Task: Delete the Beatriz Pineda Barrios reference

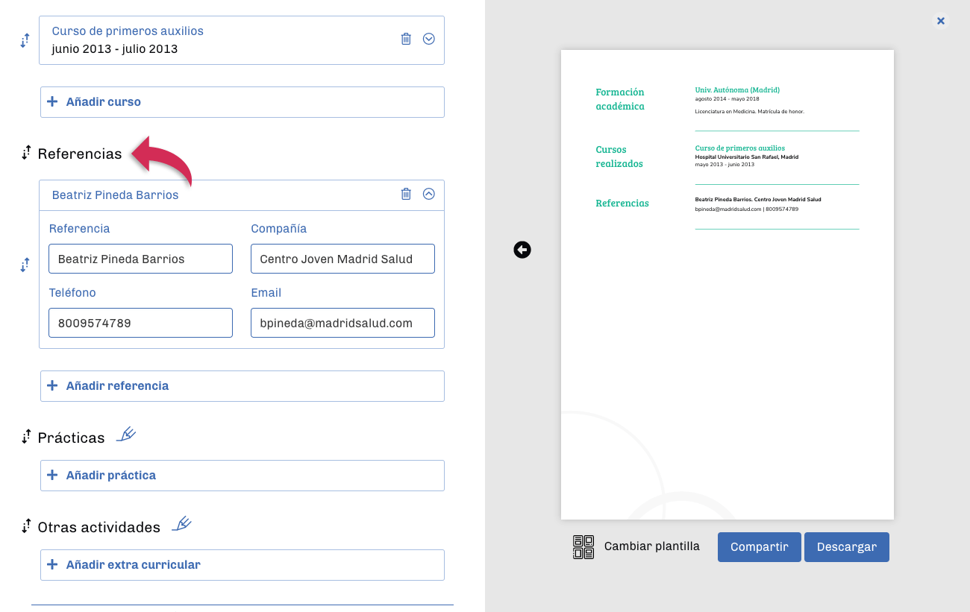Action: point(406,194)
